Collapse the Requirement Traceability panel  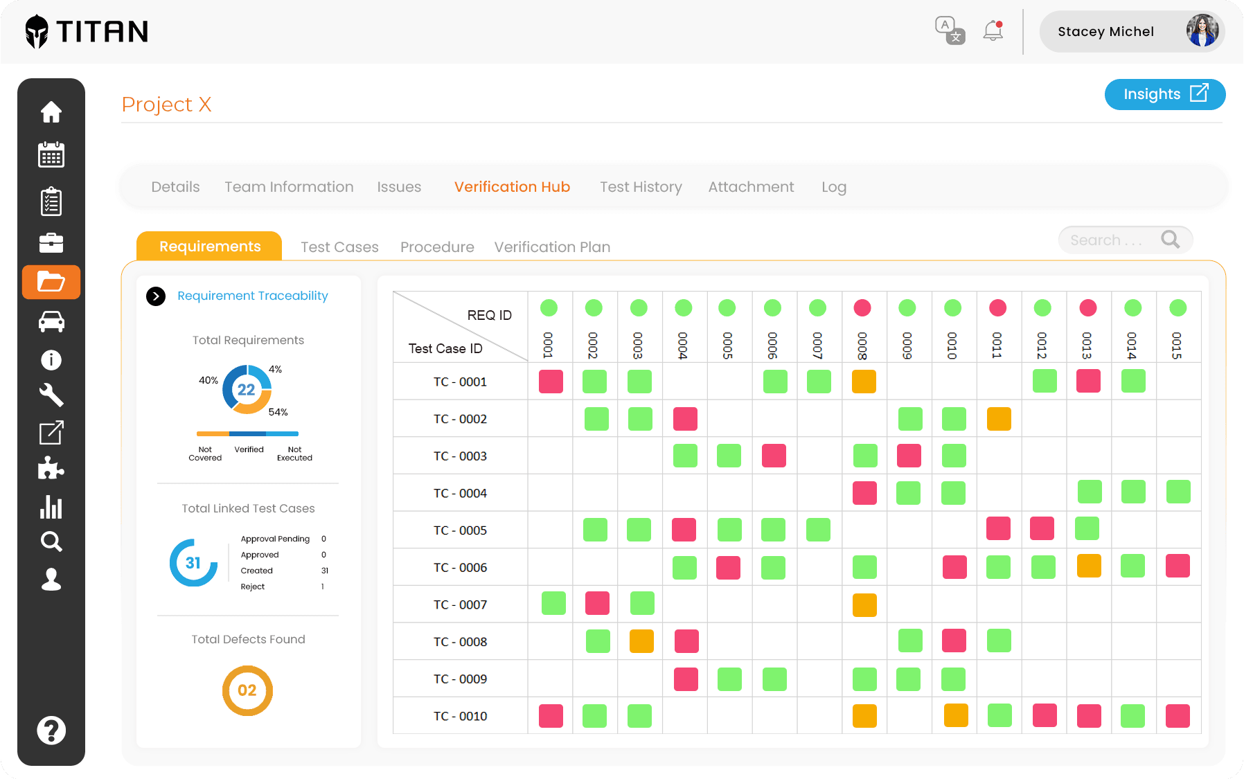coord(156,296)
